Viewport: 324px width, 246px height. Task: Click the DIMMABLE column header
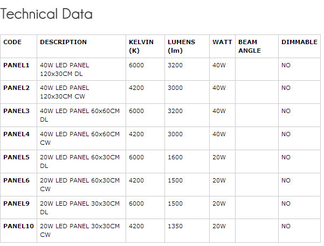click(299, 42)
